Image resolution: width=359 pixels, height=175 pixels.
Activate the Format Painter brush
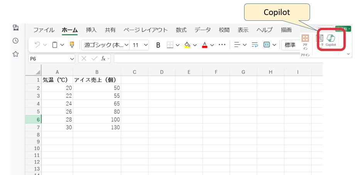[x=72, y=45]
